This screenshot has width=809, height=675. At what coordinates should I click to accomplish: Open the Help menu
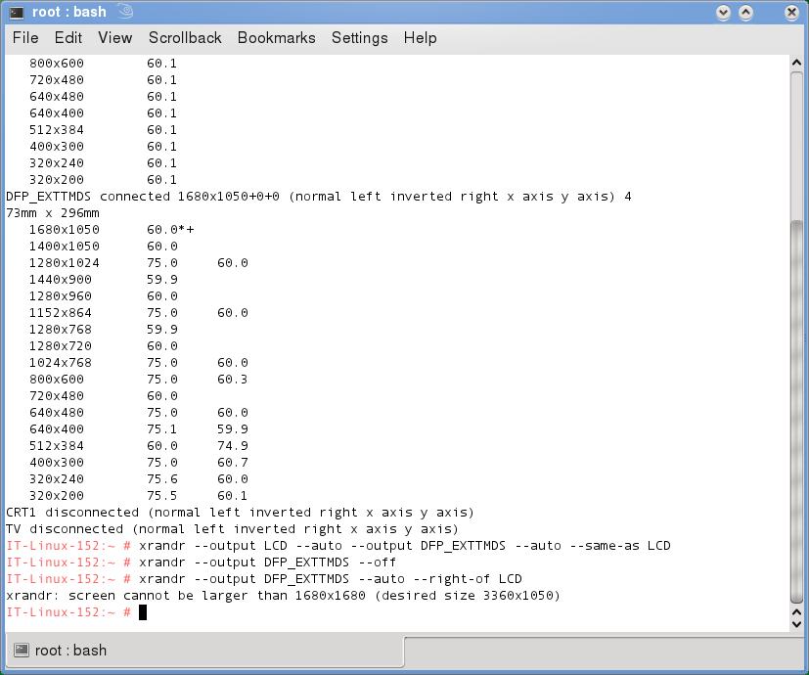coord(420,38)
